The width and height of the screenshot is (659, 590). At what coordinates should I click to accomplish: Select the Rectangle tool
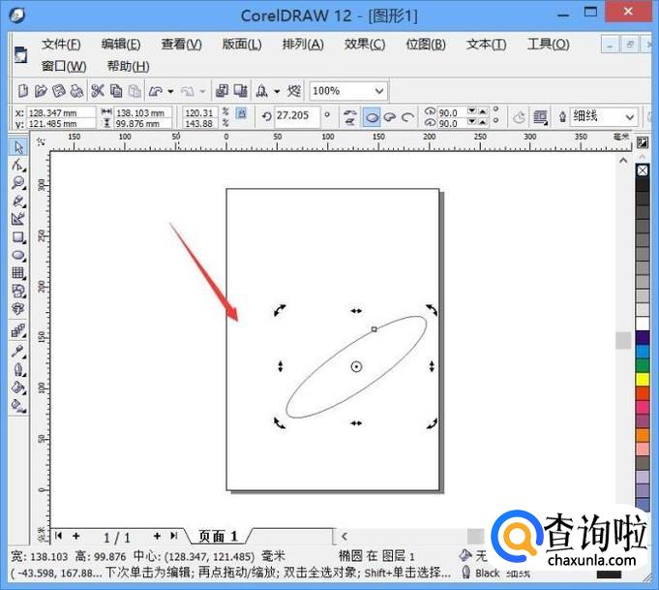click(x=18, y=237)
